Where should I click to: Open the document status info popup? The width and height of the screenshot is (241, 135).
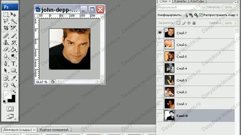pyautogui.click(x=53, y=82)
